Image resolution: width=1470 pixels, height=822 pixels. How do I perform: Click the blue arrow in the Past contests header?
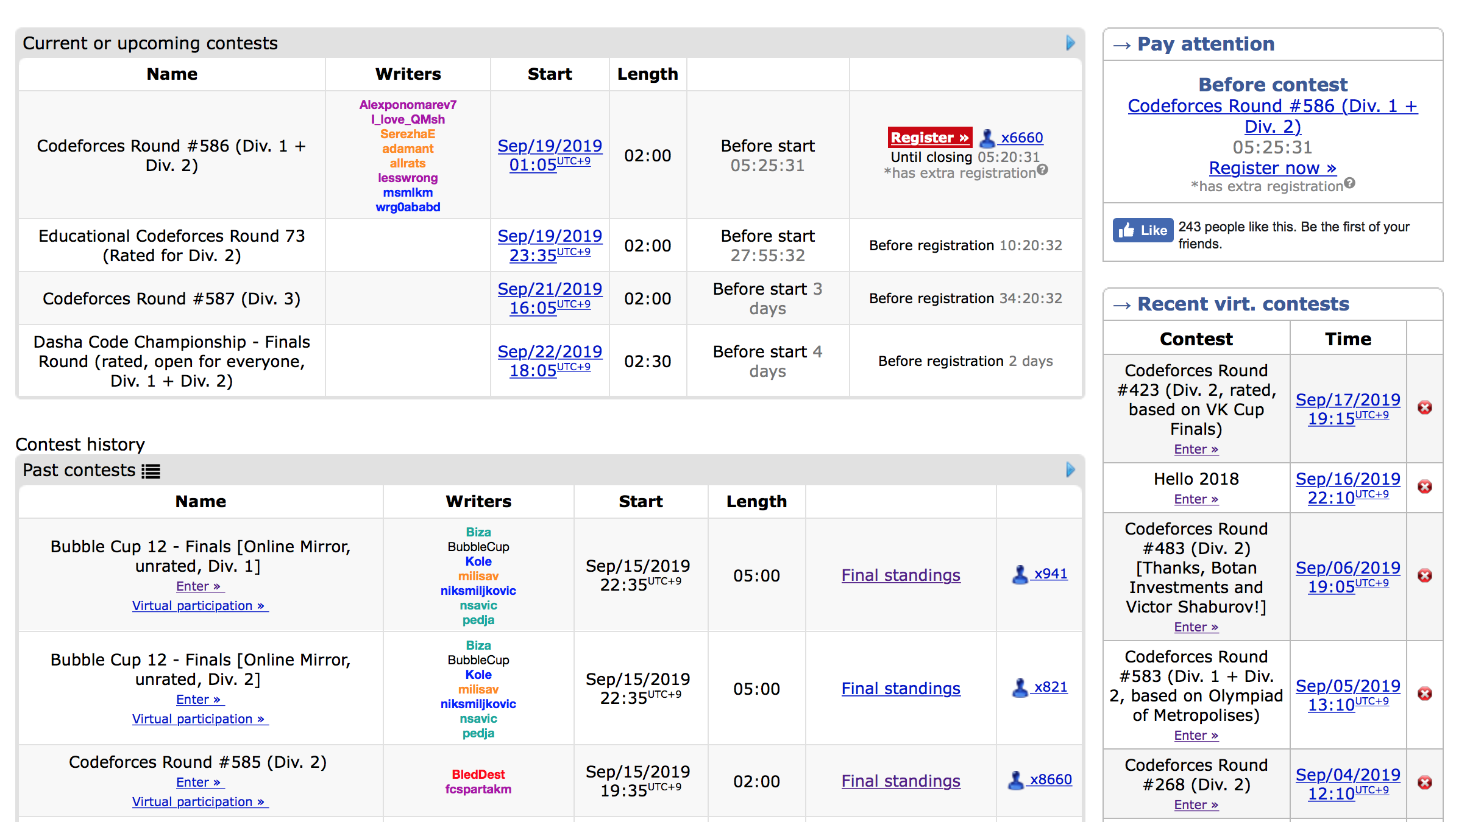click(1070, 469)
